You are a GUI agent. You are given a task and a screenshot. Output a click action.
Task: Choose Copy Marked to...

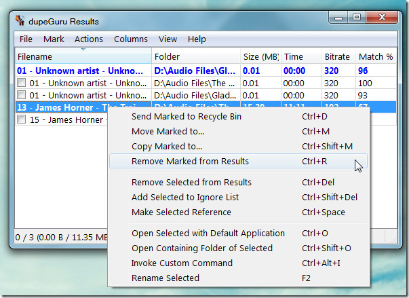[x=238, y=146]
